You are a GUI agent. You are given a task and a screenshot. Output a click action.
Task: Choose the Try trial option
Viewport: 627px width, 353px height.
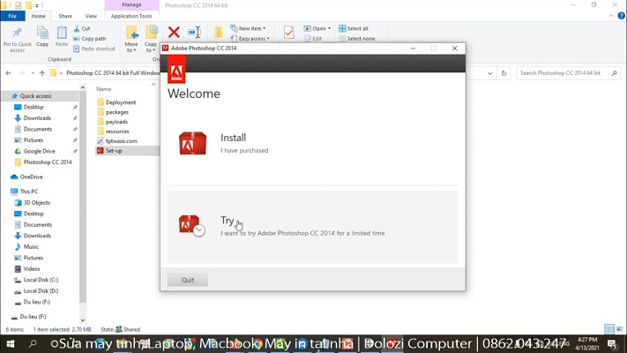coord(228,222)
